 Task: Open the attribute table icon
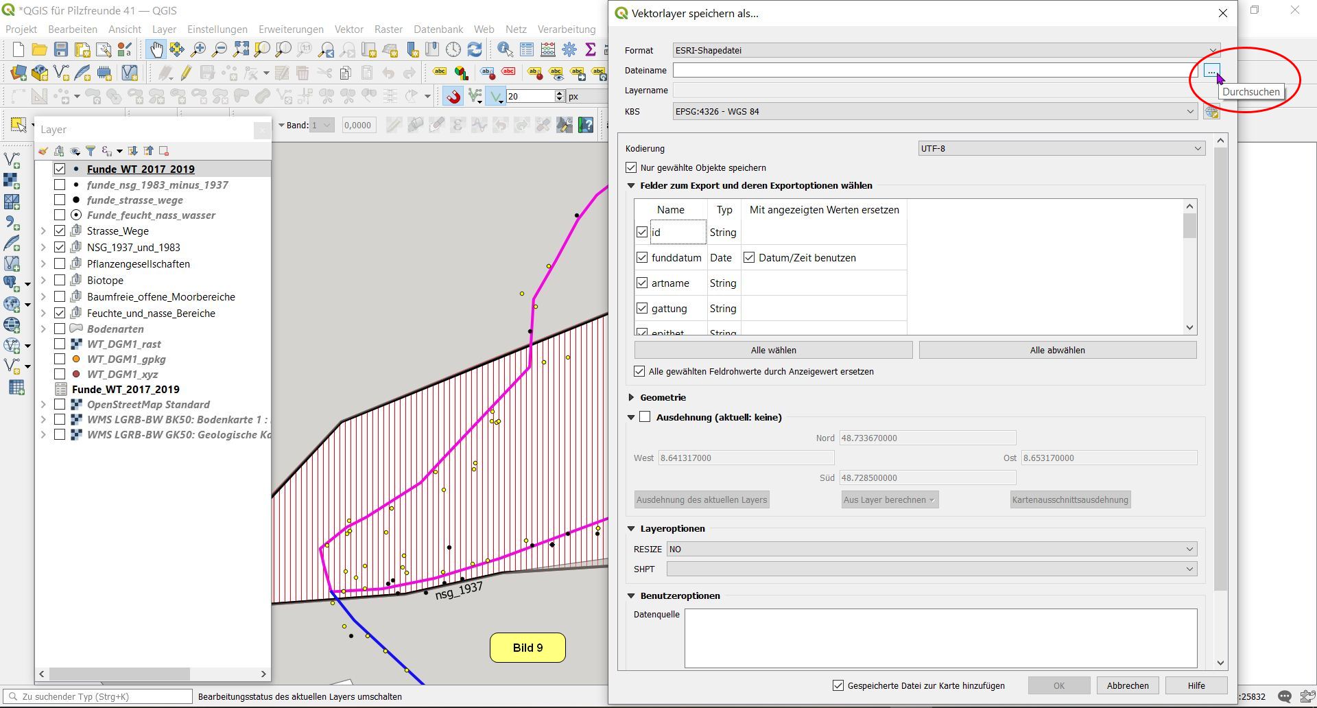527,49
